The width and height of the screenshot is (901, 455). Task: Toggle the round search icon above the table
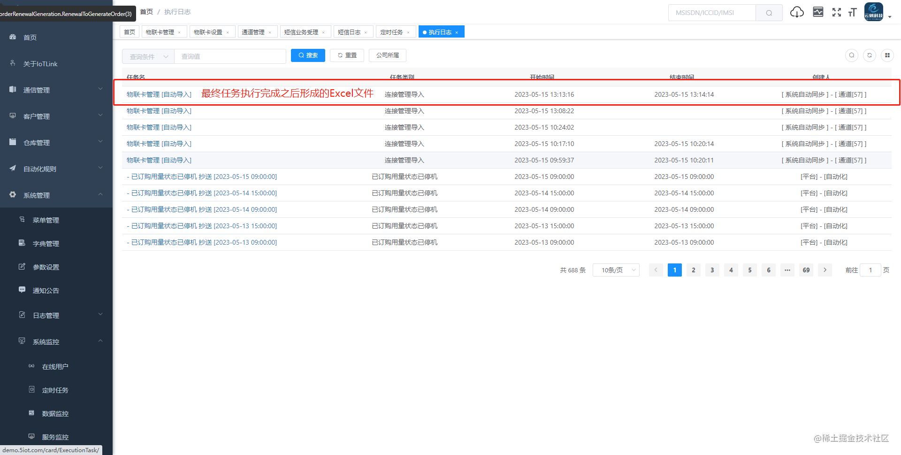point(852,55)
